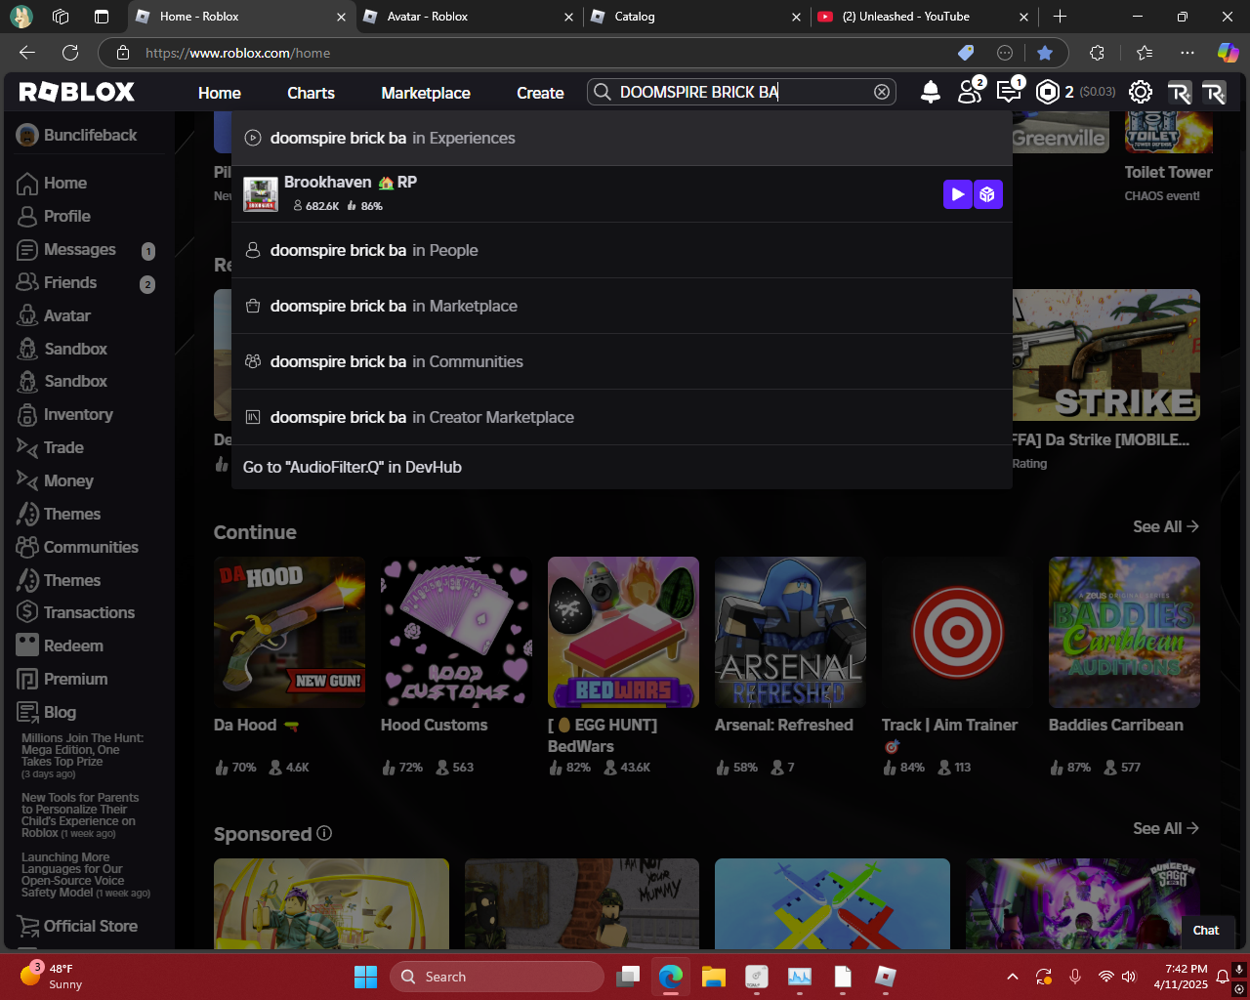This screenshot has height=1000, width=1250.
Task: Go to AudioFilter.Q in DevHub
Action: pos(622,467)
